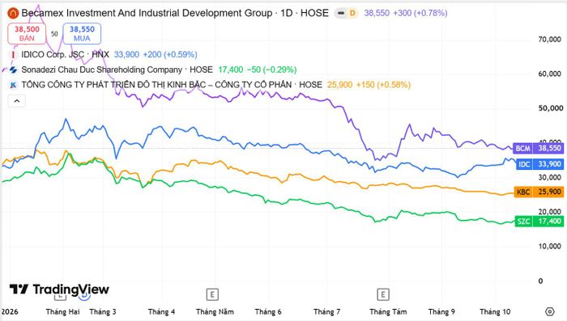This screenshot has height=321, width=567.
Task: Click Sonadezi change value −50 (−0.29%)
Action: pyautogui.click(x=271, y=70)
